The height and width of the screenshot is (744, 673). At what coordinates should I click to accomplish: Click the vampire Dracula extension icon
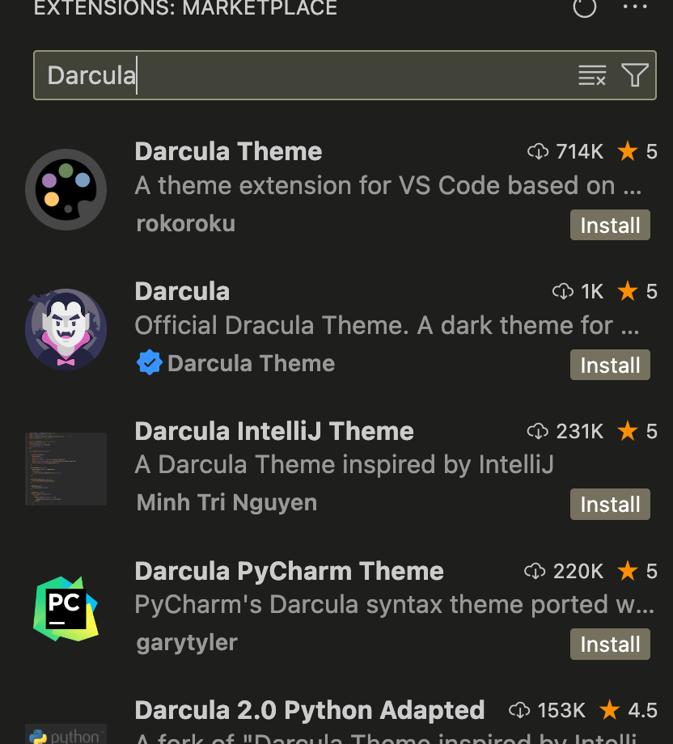pyautogui.click(x=66, y=329)
